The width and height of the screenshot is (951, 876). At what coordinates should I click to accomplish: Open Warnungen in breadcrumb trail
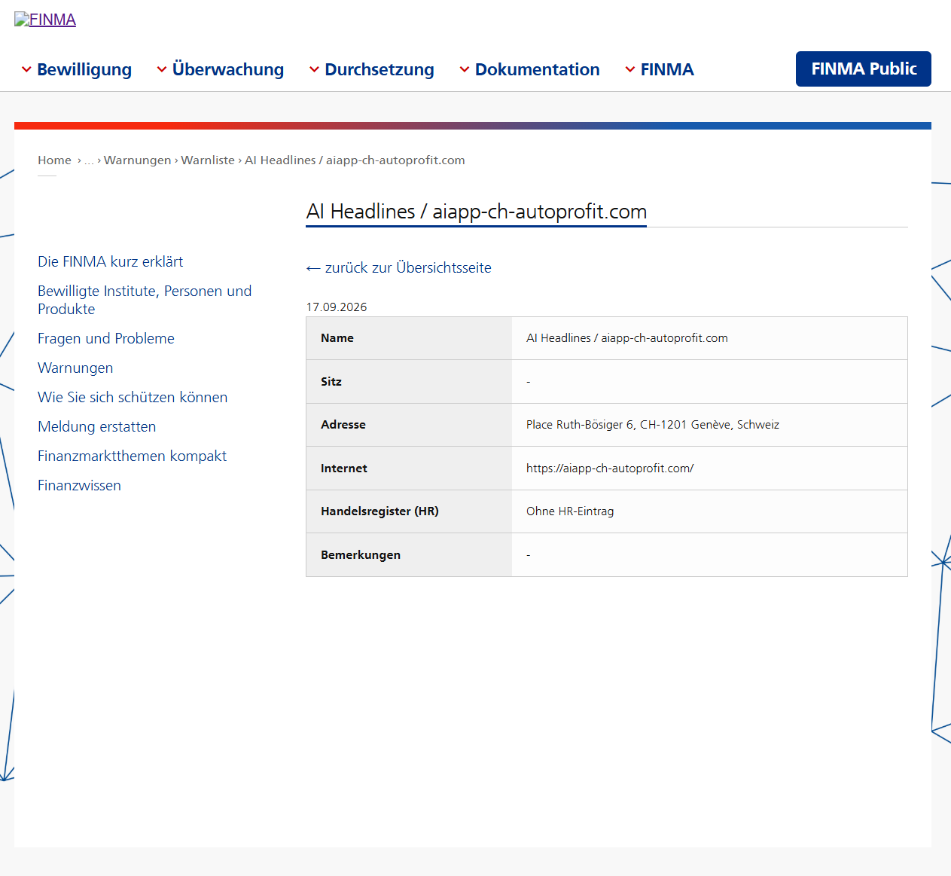coord(137,160)
